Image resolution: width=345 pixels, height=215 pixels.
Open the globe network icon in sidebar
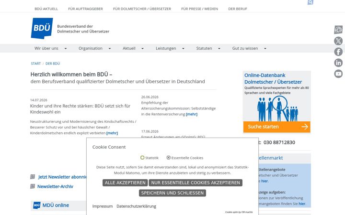(x=338, y=30)
